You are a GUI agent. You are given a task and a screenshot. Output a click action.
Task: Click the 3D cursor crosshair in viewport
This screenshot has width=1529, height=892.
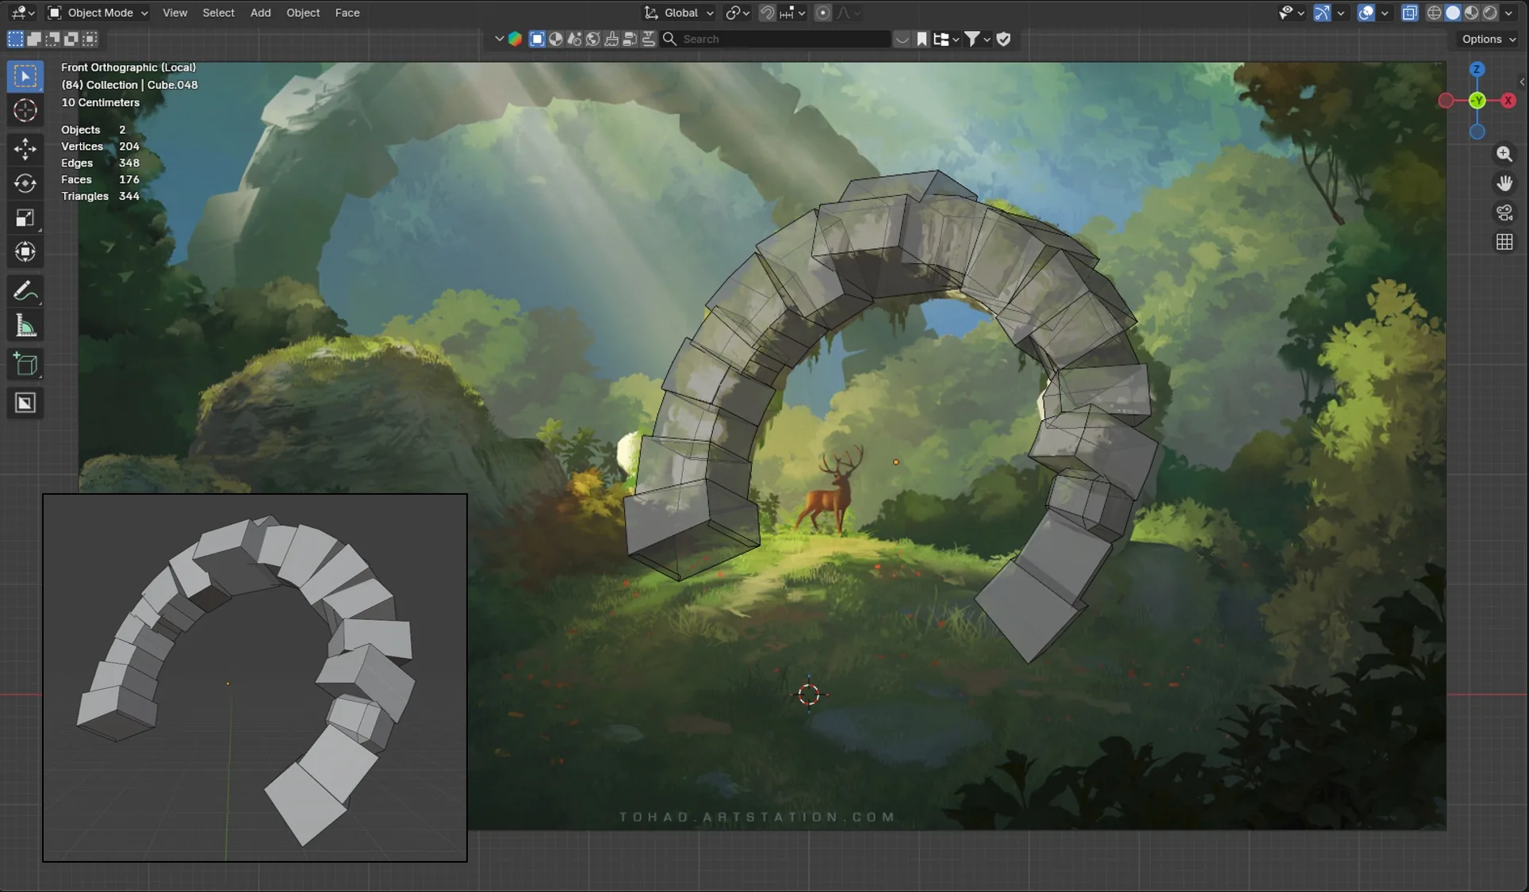[x=809, y=695]
